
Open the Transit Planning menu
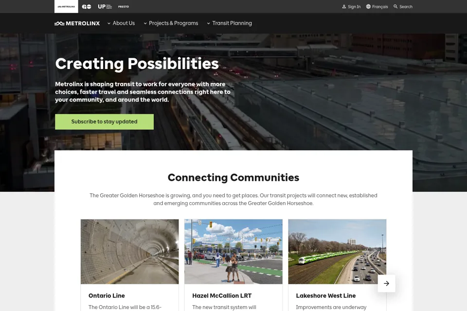[232, 23]
